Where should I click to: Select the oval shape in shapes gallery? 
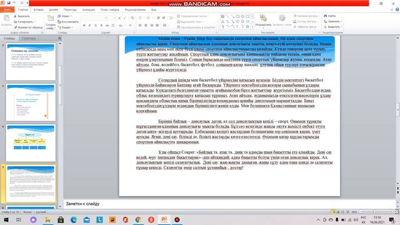(242, 17)
